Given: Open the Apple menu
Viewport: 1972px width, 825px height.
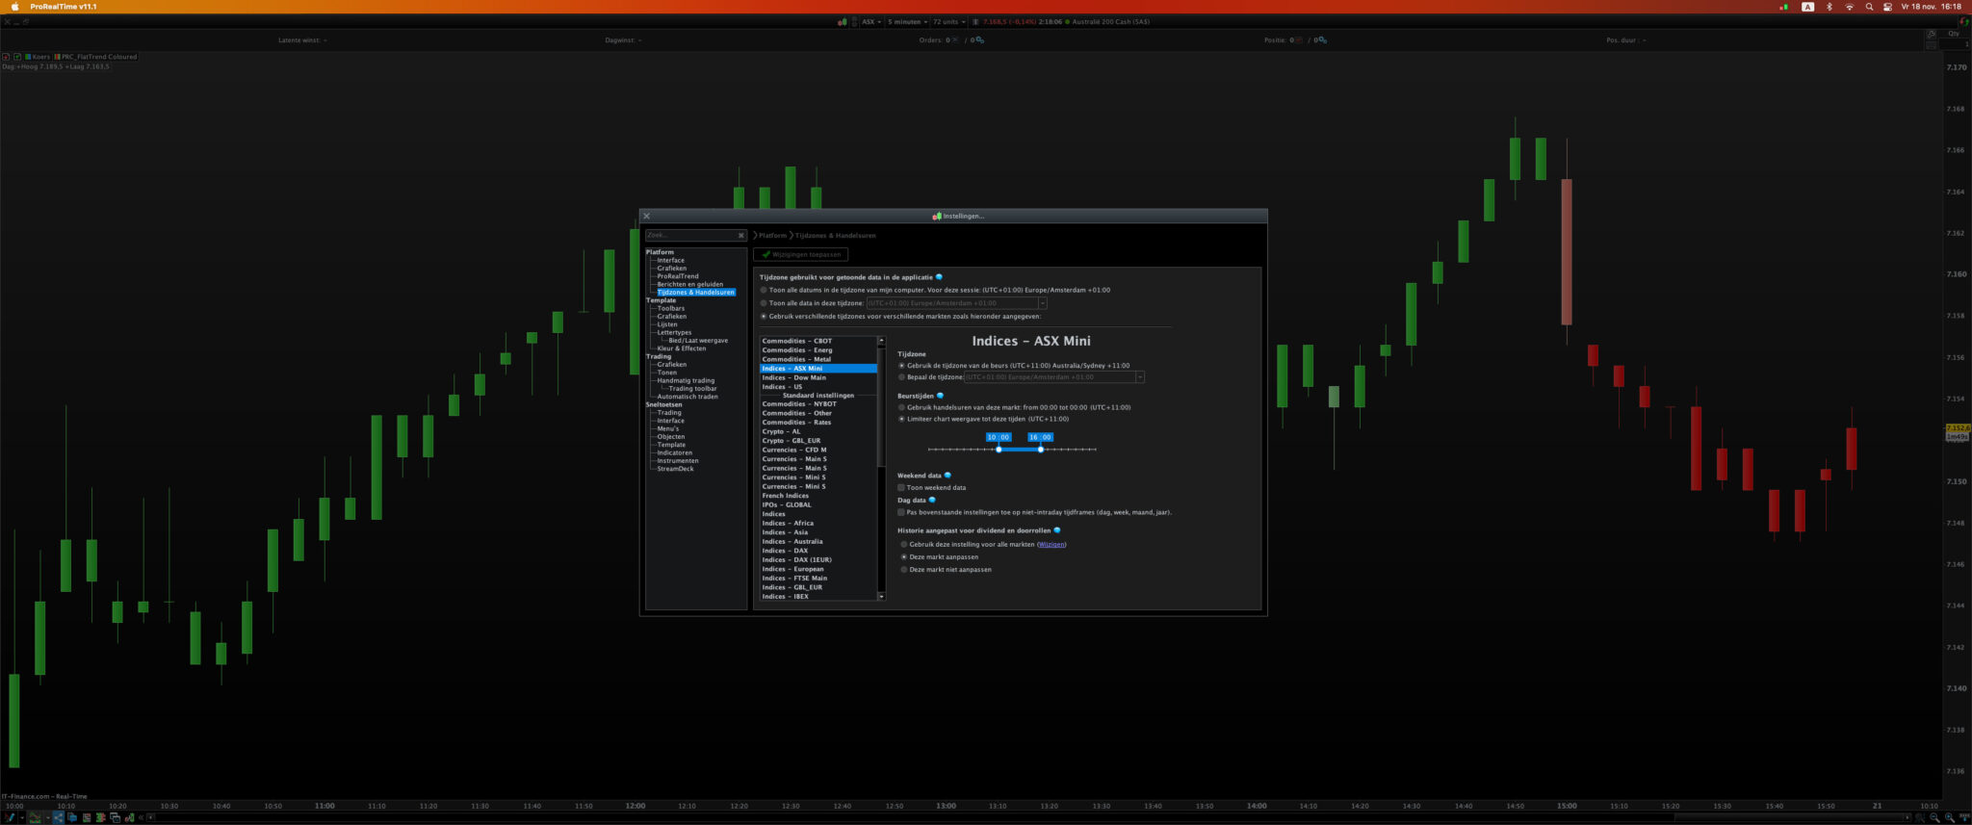Looking at the screenshot, I should tap(14, 7).
